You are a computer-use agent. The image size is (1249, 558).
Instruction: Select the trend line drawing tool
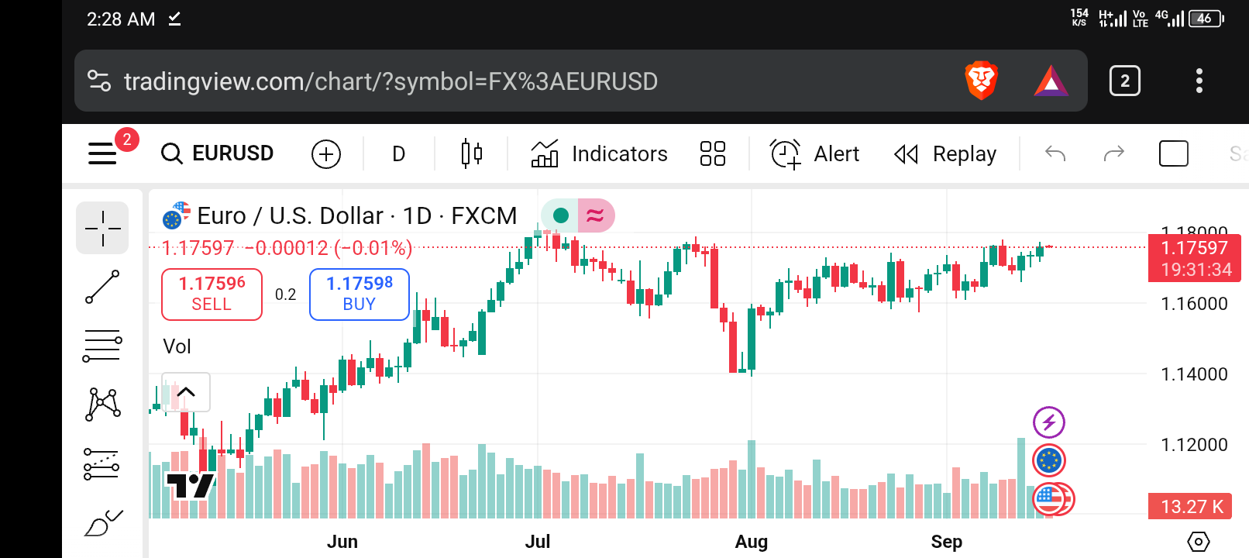tap(102, 287)
